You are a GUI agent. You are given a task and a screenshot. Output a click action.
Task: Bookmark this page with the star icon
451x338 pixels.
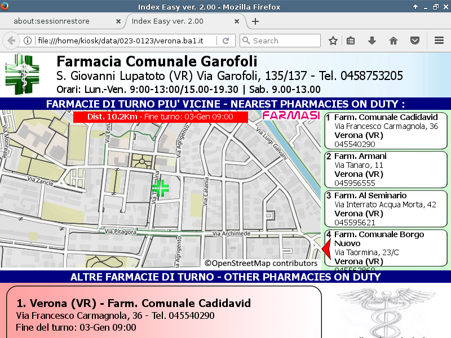[333, 41]
